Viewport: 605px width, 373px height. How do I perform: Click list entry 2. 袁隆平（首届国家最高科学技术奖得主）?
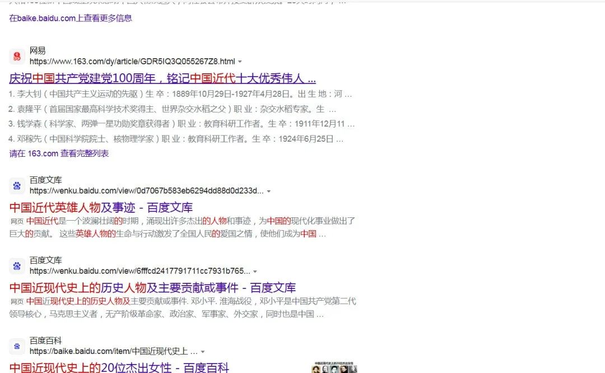click(x=172, y=109)
